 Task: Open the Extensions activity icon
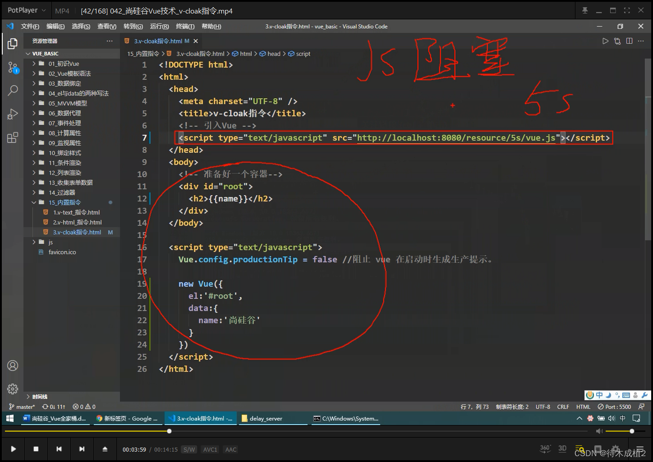coord(13,137)
